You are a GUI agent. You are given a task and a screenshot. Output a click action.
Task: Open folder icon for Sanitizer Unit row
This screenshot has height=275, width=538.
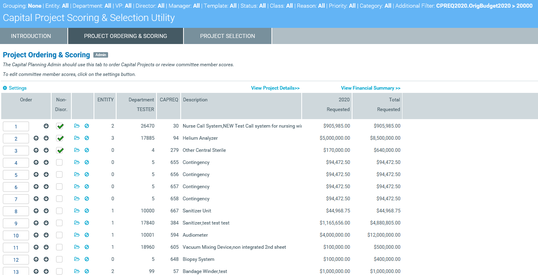click(77, 211)
